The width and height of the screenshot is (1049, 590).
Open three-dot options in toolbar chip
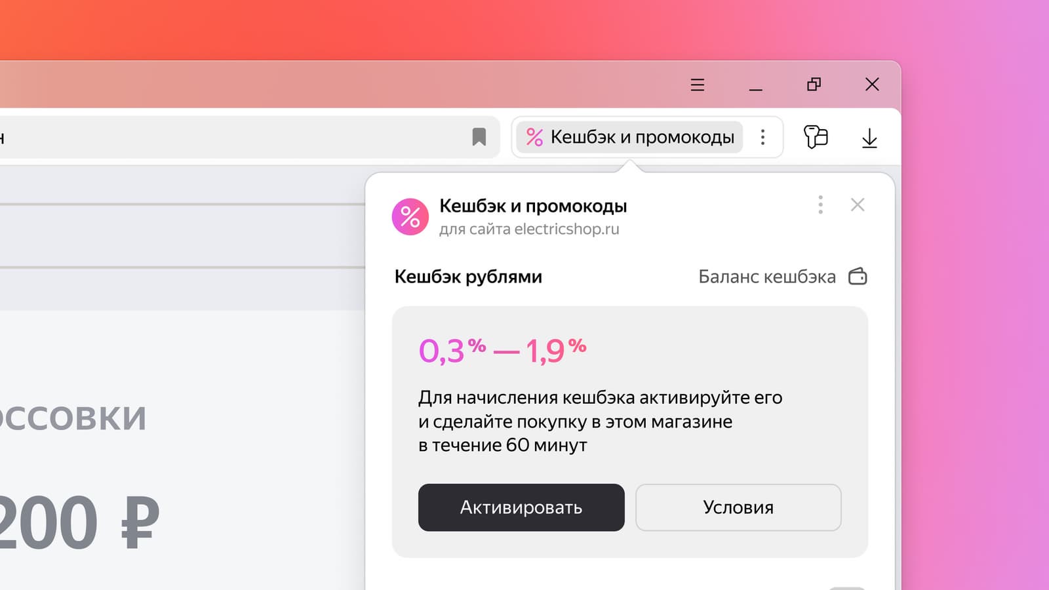tap(762, 137)
